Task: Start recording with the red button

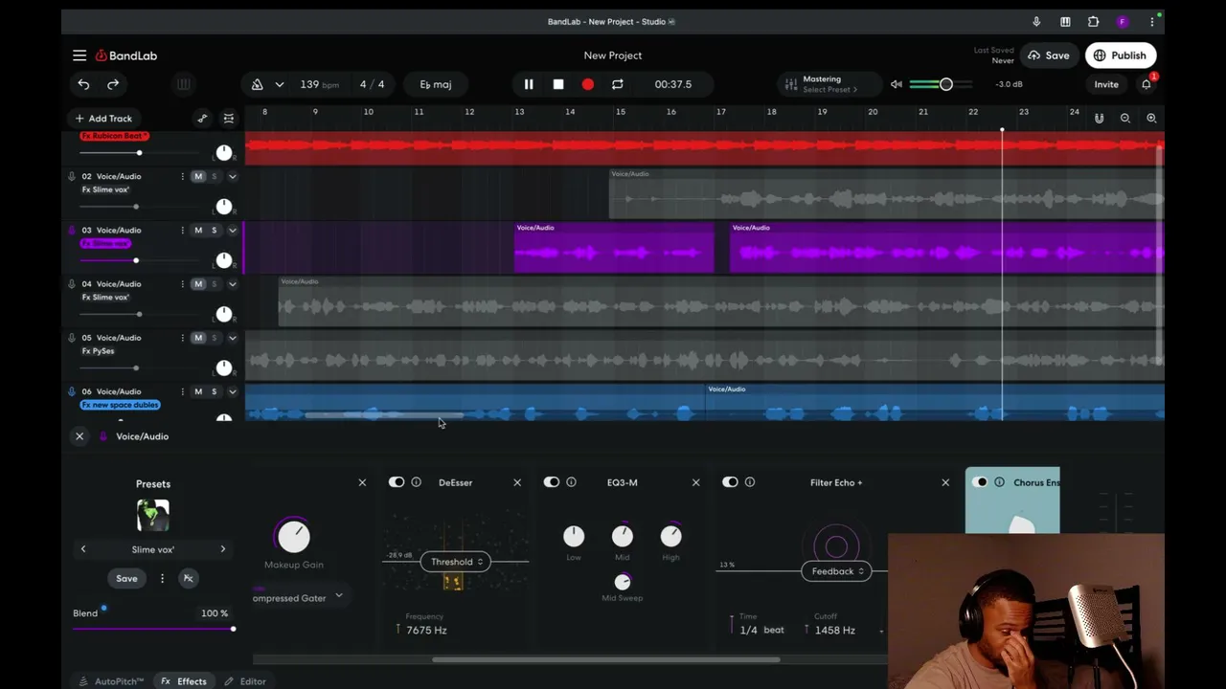Action: tap(588, 84)
